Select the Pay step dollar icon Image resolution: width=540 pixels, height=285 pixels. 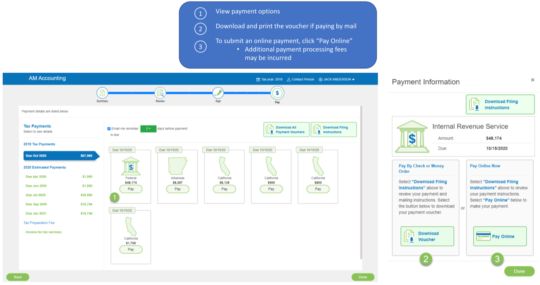pyautogui.click(x=277, y=93)
